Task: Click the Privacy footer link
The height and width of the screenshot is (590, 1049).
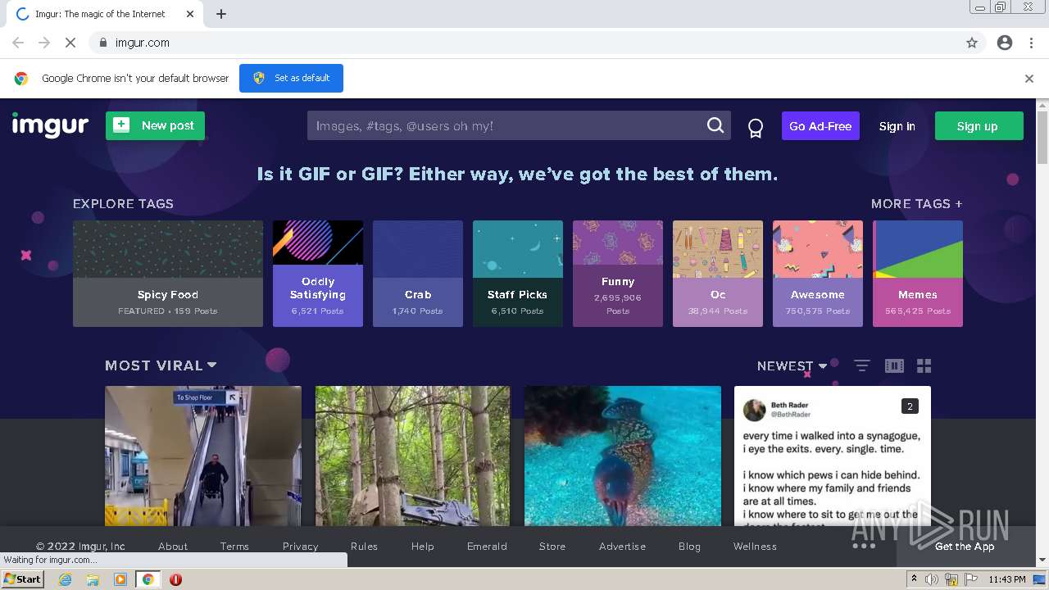Action: [x=300, y=546]
